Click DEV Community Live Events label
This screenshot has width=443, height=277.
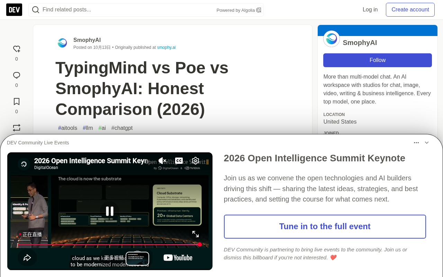38,143
